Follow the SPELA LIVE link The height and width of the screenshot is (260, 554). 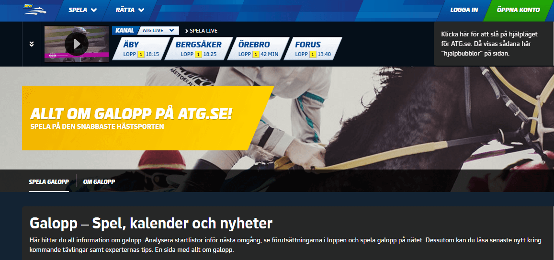click(x=201, y=31)
